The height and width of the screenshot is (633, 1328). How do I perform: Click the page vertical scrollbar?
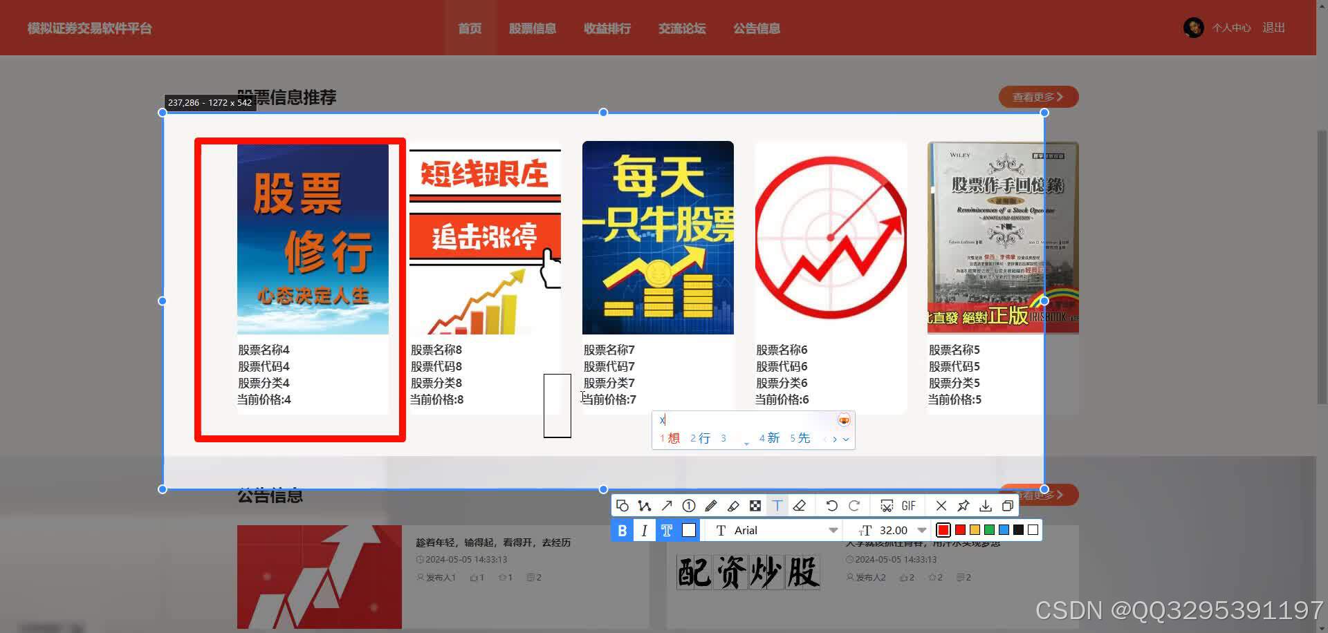(x=1322, y=266)
